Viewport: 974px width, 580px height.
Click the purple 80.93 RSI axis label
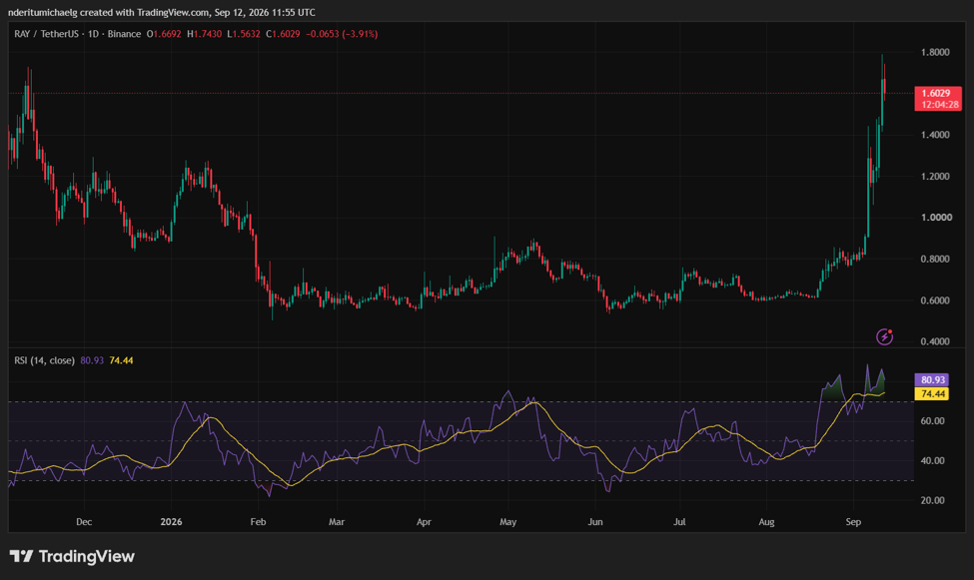932,379
